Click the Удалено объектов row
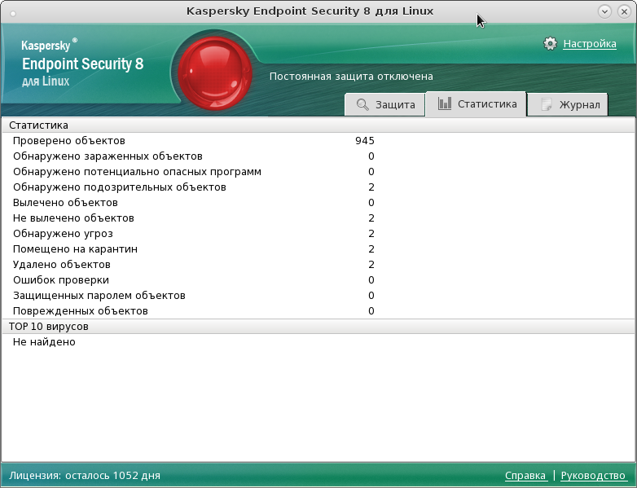This screenshot has height=488, width=637. tap(318, 264)
